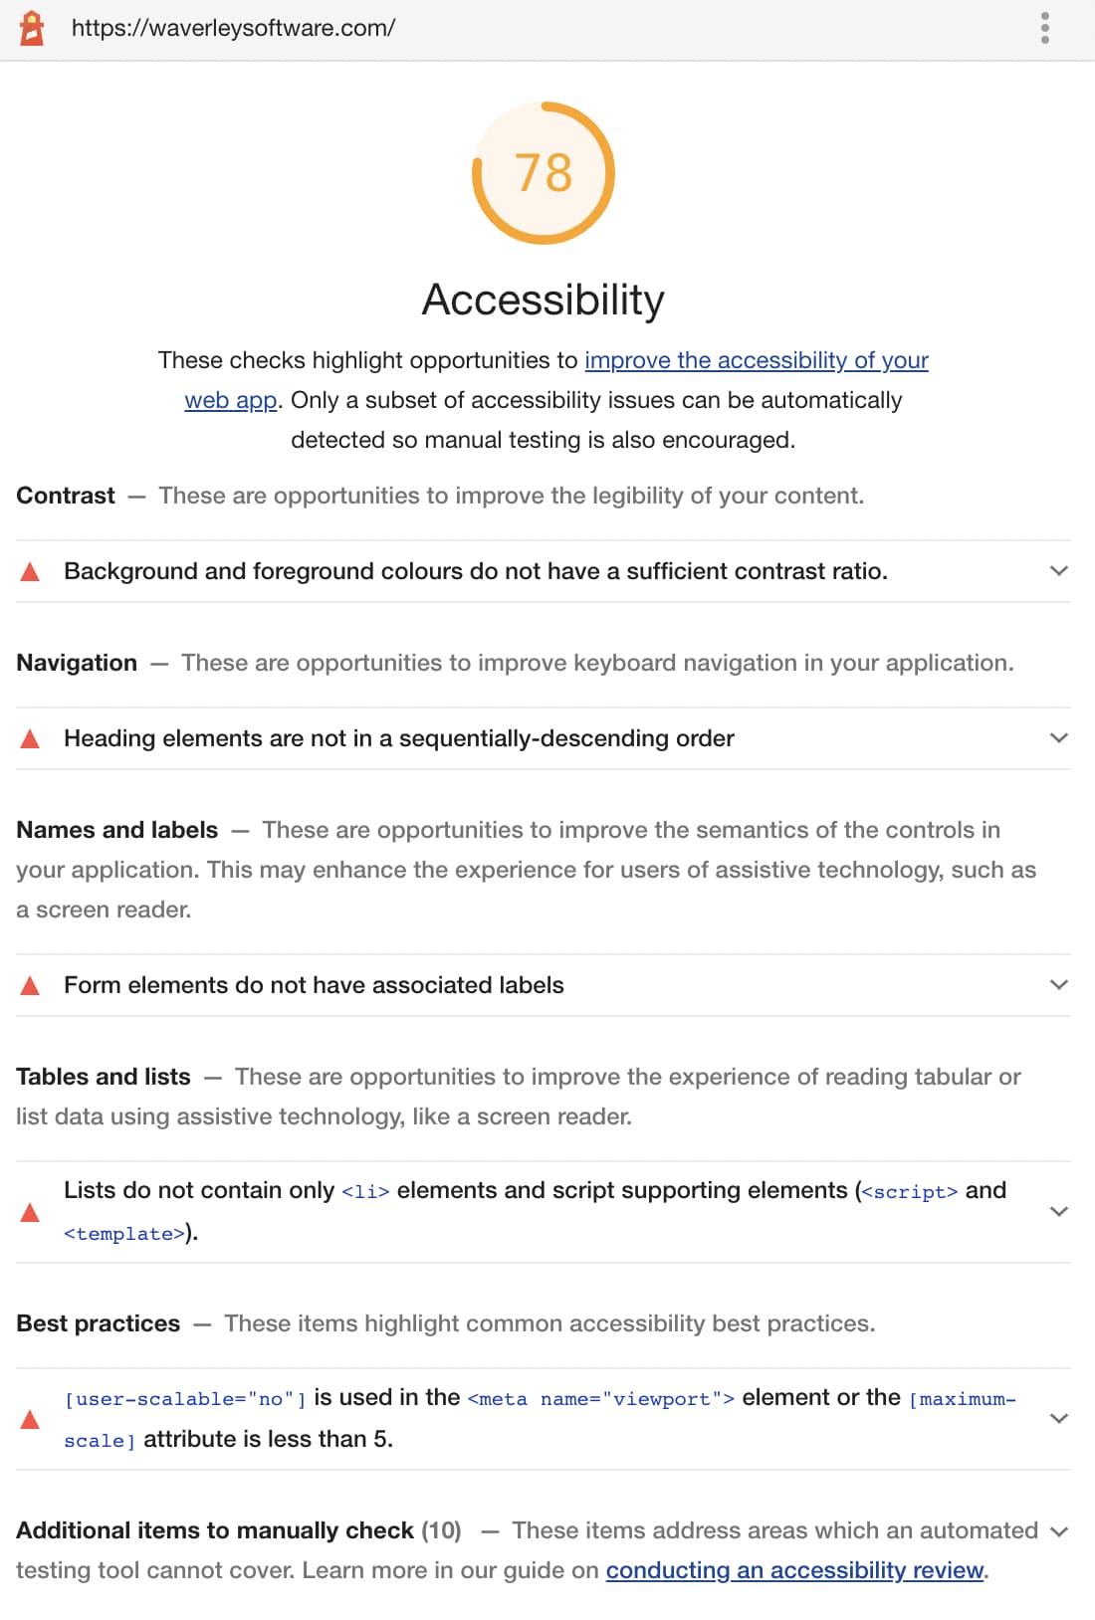Expand the lists li elements audit

[1057, 1211]
